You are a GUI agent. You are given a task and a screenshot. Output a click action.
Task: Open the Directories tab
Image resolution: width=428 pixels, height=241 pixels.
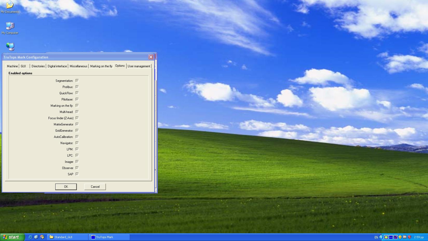38,66
